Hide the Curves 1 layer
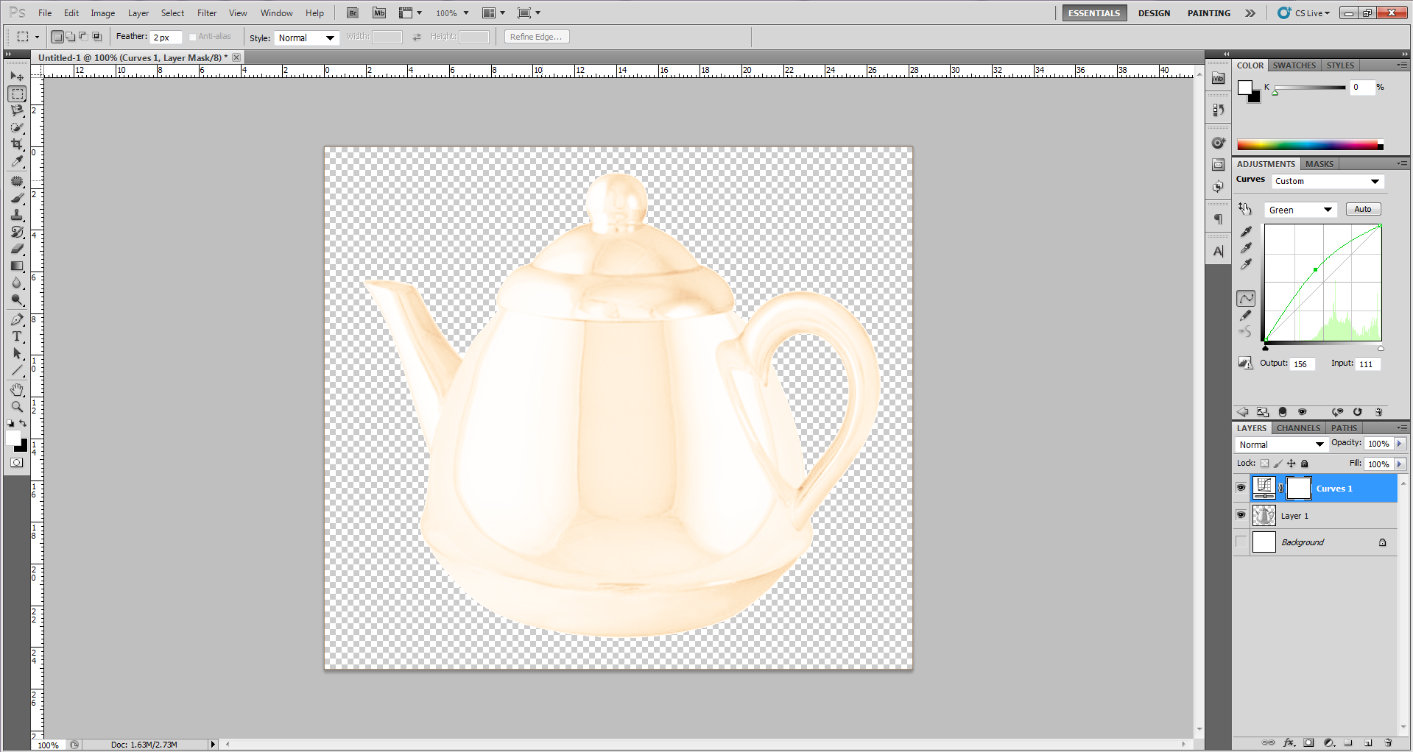1413x752 pixels. coord(1241,488)
